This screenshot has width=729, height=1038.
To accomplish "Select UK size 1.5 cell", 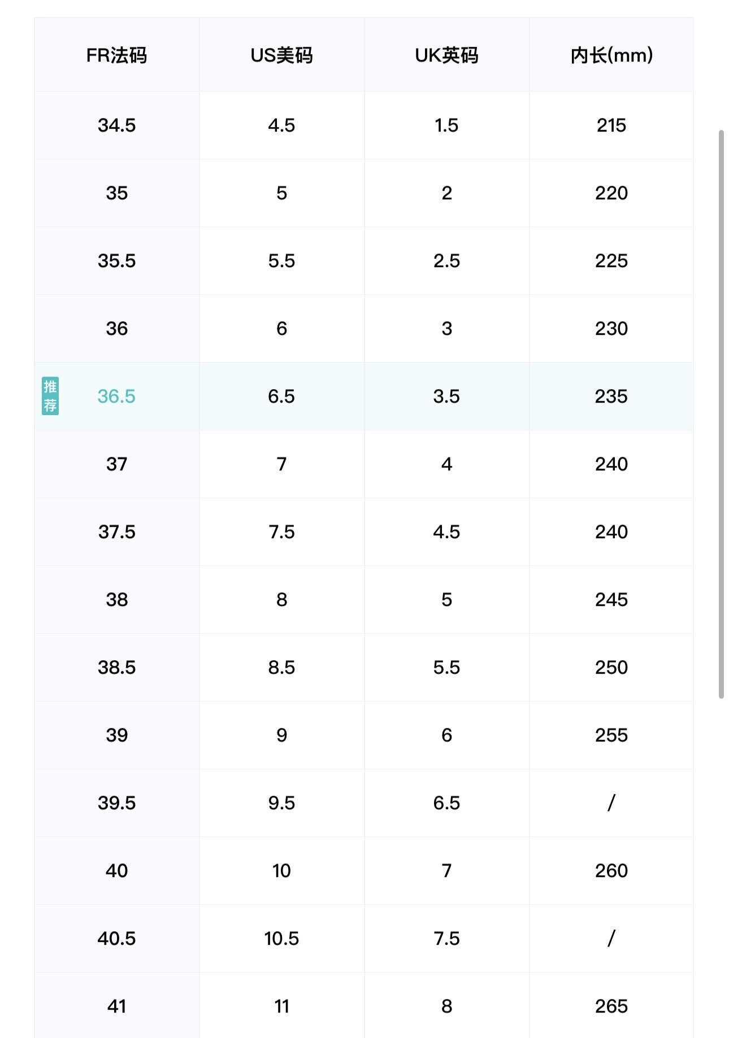I will pos(446,125).
